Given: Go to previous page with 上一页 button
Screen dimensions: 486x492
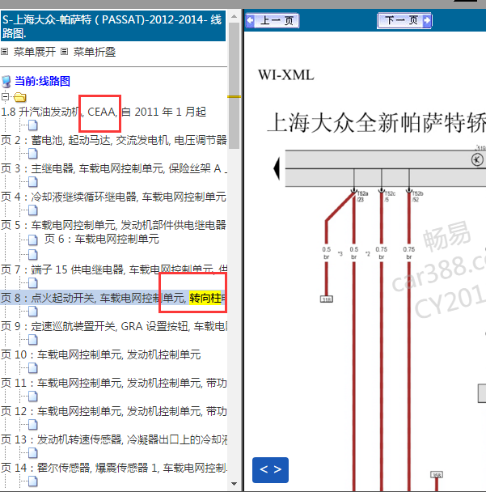Looking at the screenshot, I should pos(273,21).
